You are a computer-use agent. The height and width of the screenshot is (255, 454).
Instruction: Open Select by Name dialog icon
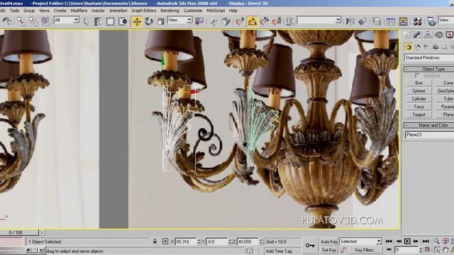tap(98, 21)
